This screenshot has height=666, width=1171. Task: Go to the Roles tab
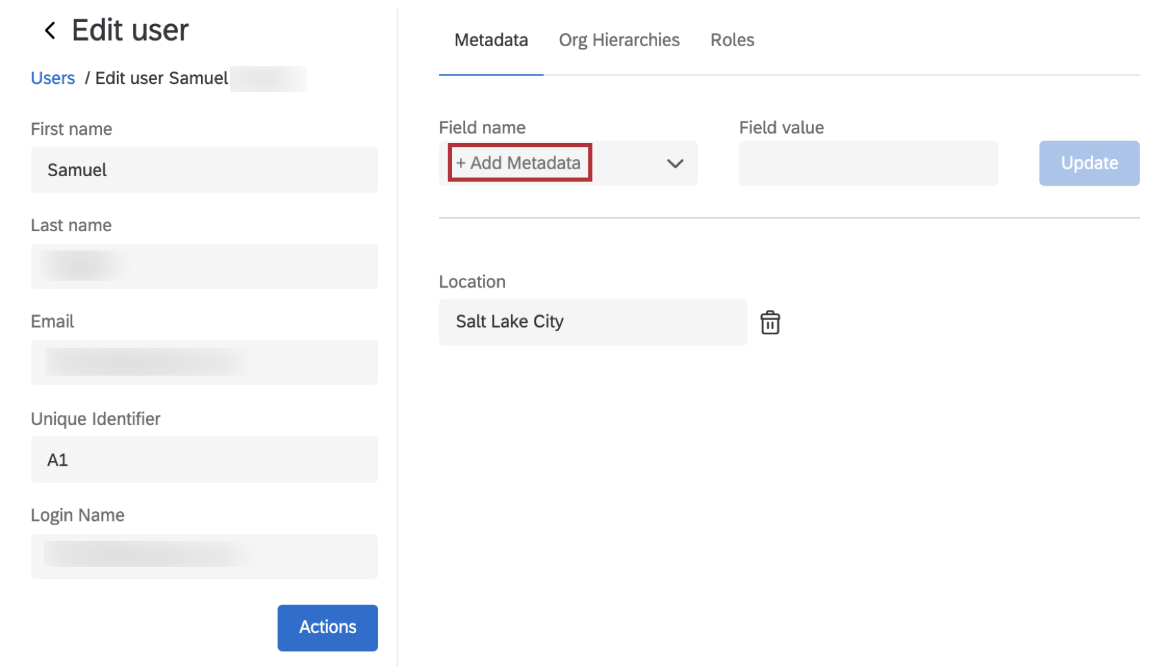coord(732,41)
